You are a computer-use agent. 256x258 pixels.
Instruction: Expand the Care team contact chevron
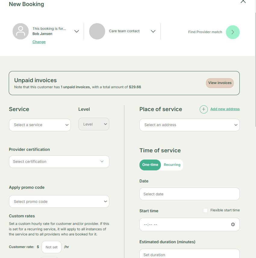153,31
